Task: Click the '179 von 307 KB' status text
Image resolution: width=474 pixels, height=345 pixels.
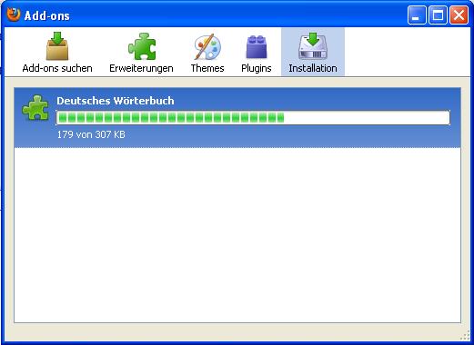Action: tap(91, 134)
